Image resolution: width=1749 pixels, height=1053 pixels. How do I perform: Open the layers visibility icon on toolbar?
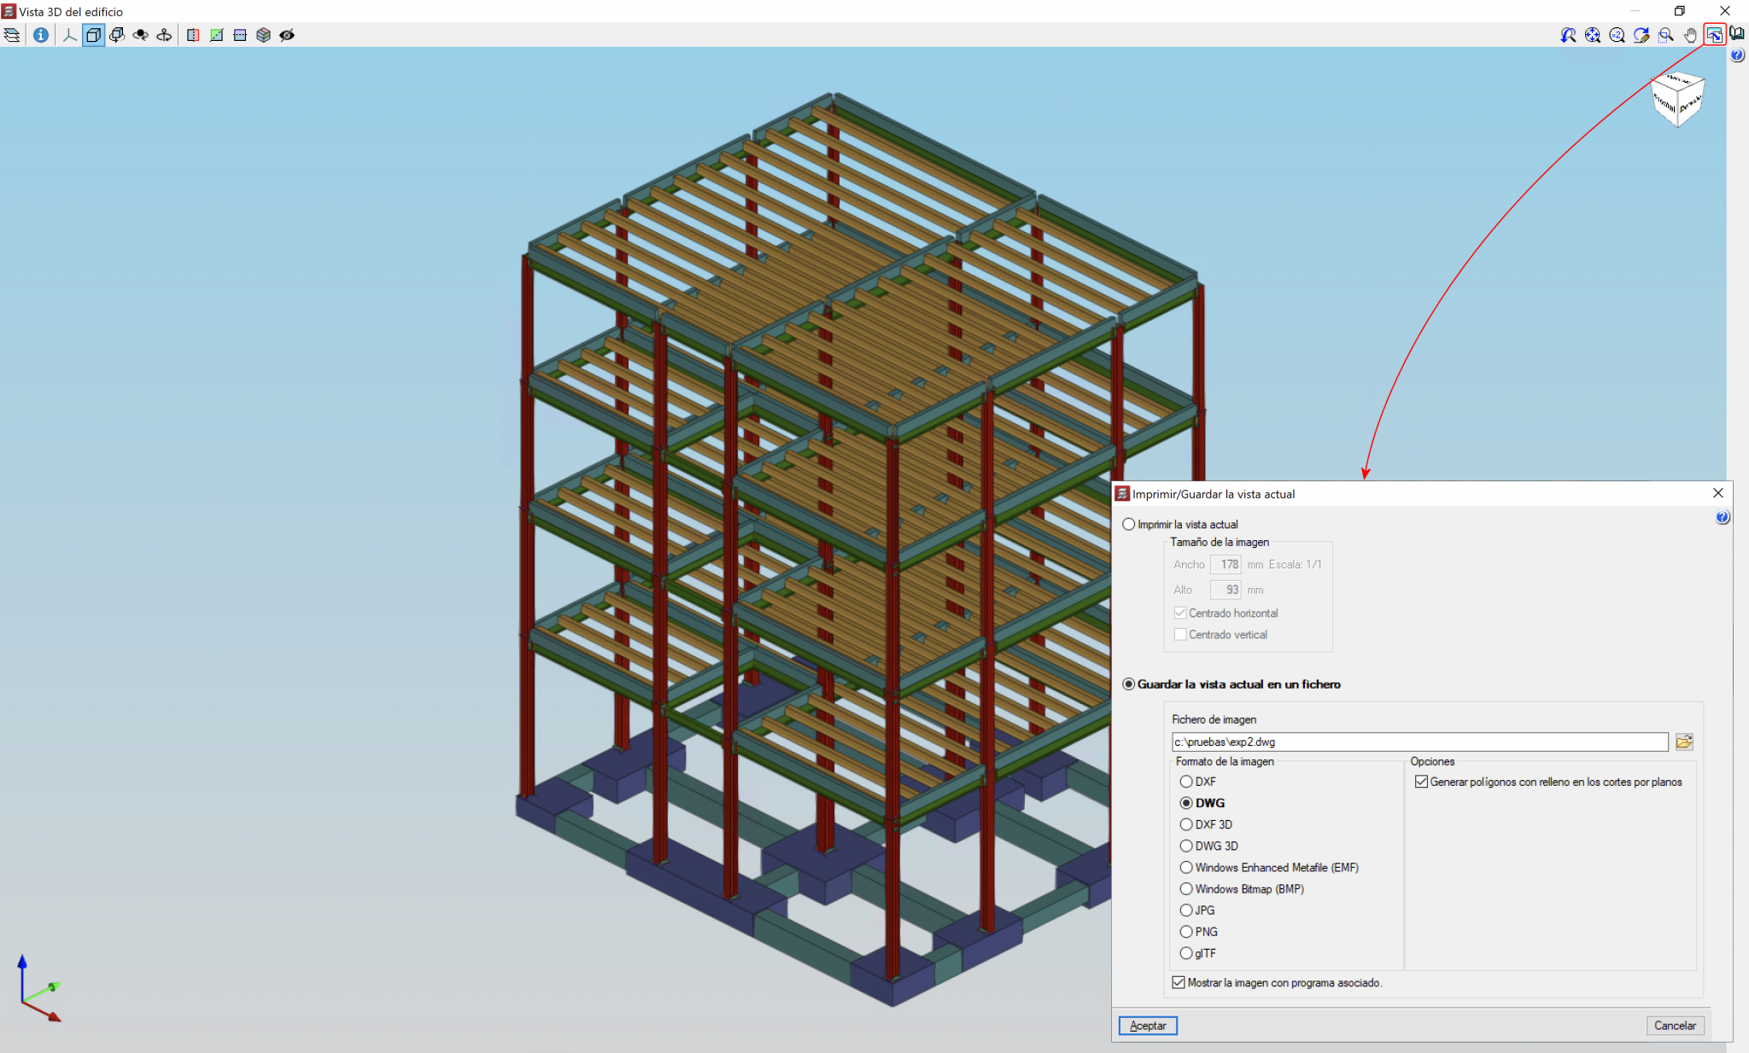tap(12, 35)
